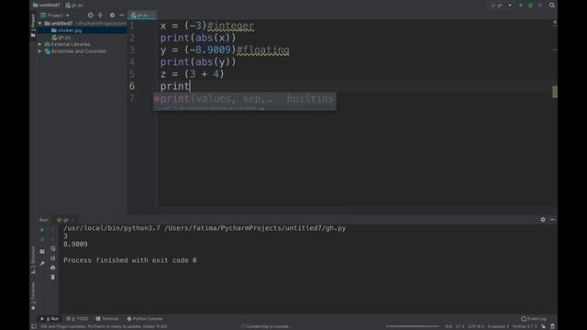The image size is (587, 330).
Task: Toggle scroll-to-end icon in Run console
Action: coord(53,258)
